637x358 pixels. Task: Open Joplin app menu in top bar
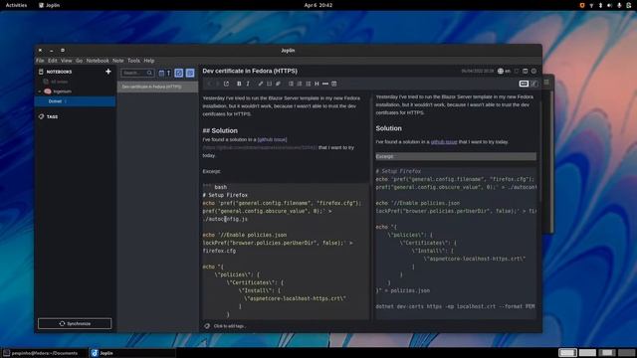(49, 5)
